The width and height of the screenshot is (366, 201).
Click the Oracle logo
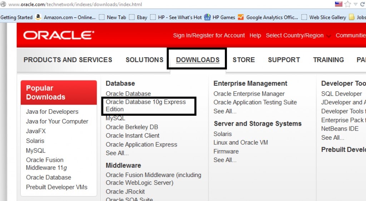point(59,35)
